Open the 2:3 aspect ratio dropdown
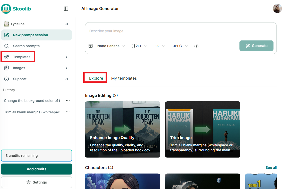Screen dimensions: 283x189 pos(139,46)
